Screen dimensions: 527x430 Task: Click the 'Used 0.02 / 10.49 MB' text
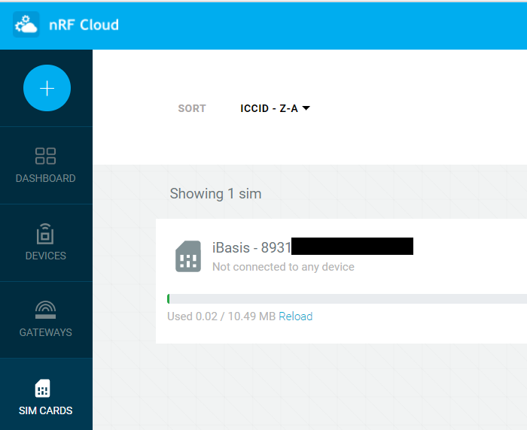click(221, 316)
